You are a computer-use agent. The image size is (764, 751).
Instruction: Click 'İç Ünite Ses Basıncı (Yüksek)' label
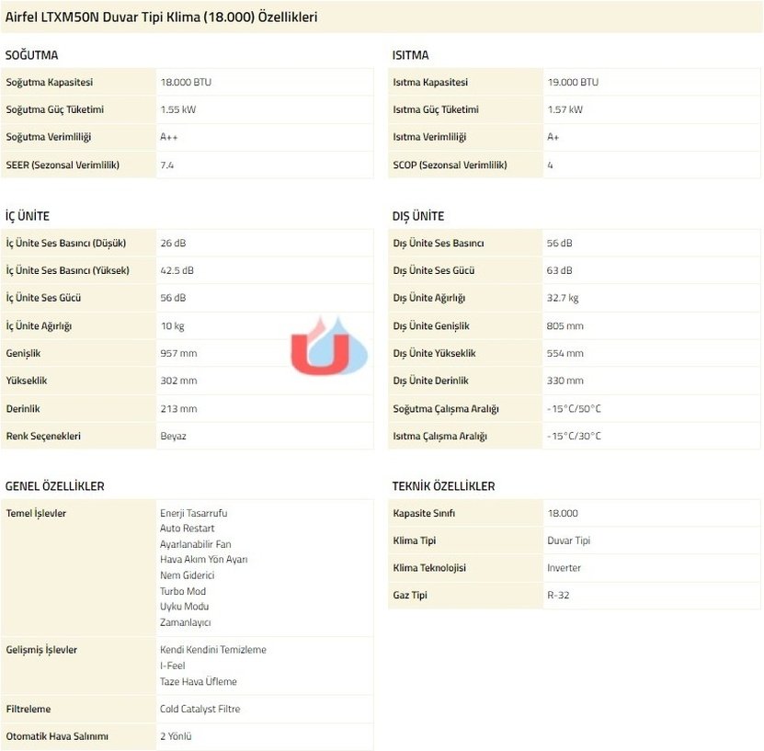[x=68, y=270]
